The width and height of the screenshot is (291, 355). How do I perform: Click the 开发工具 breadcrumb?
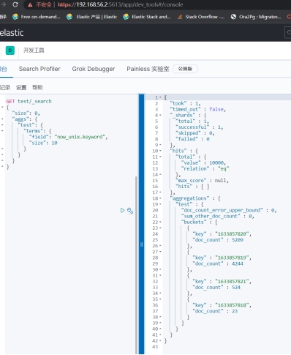[34, 51]
